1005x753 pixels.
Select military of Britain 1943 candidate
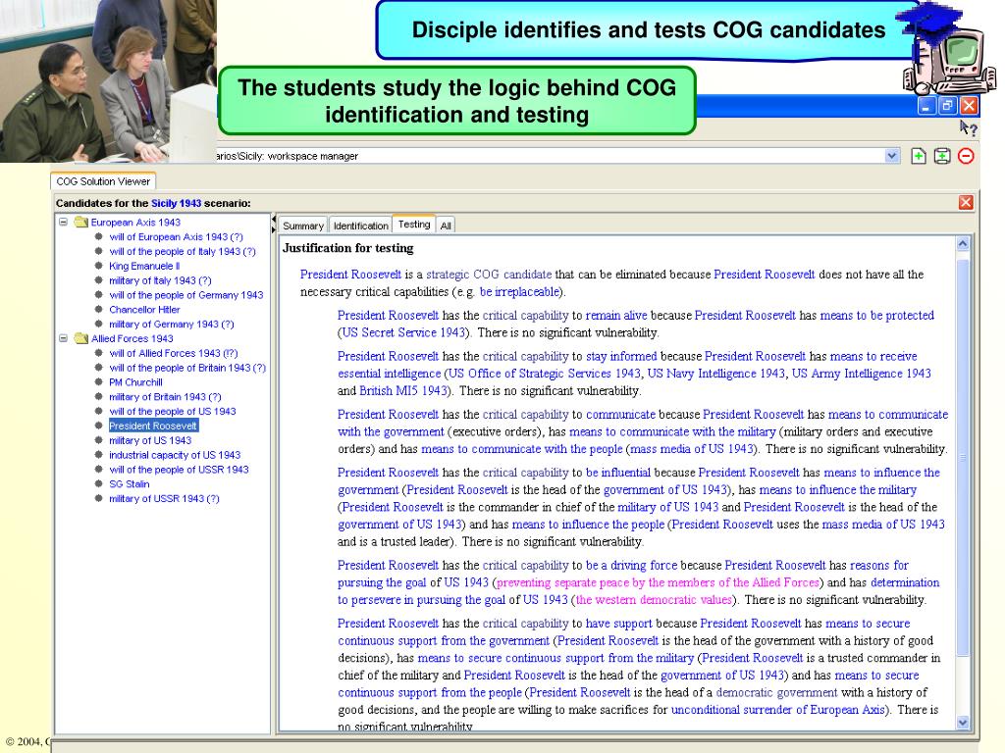point(165,397)
